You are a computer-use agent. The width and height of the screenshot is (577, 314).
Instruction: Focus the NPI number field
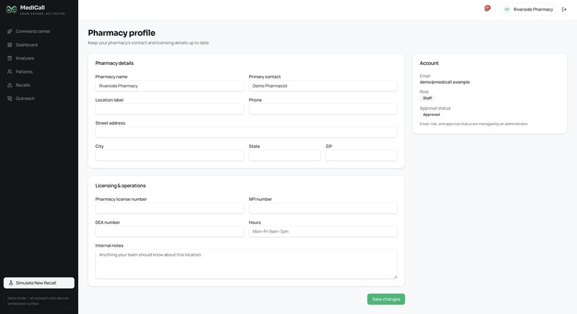tap(323, 208)
